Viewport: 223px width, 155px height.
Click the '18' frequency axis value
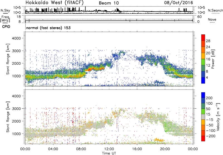tap(19, 17)
